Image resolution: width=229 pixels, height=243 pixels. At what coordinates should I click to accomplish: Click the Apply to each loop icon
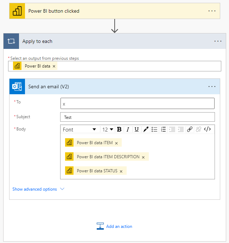11,41
